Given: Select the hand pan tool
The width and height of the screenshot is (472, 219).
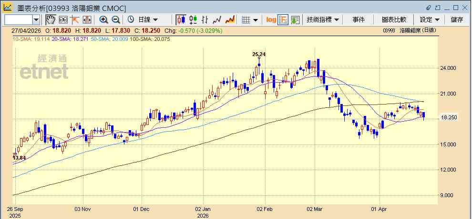Looking at the screenshot, I should pos(51,20).
